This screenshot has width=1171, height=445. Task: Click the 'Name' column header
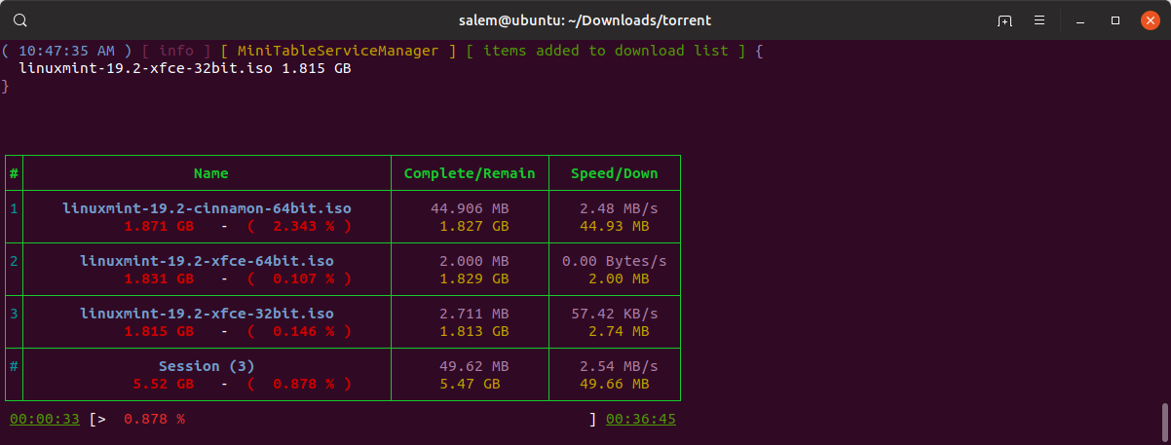pyautogui.click(x=210, y=173)
